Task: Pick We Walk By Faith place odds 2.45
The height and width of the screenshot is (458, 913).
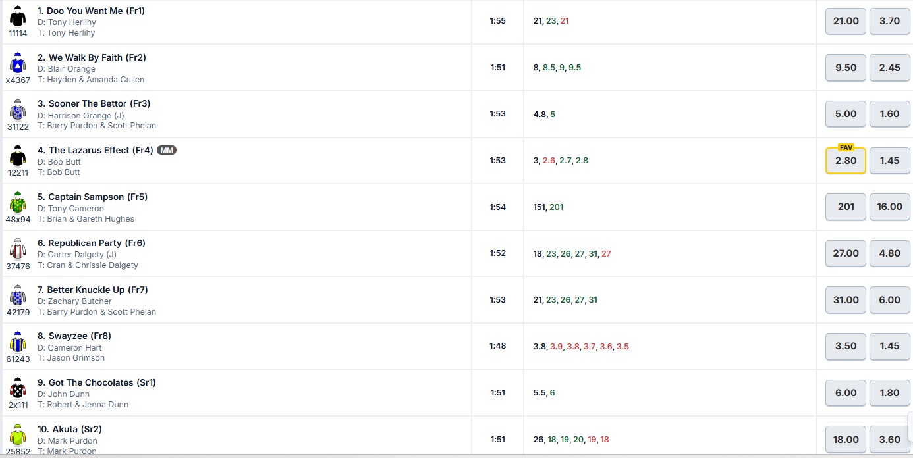Action: (889, 68)
